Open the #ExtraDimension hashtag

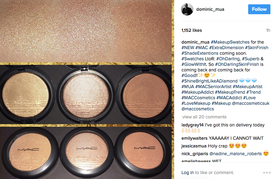click(226, 48)
